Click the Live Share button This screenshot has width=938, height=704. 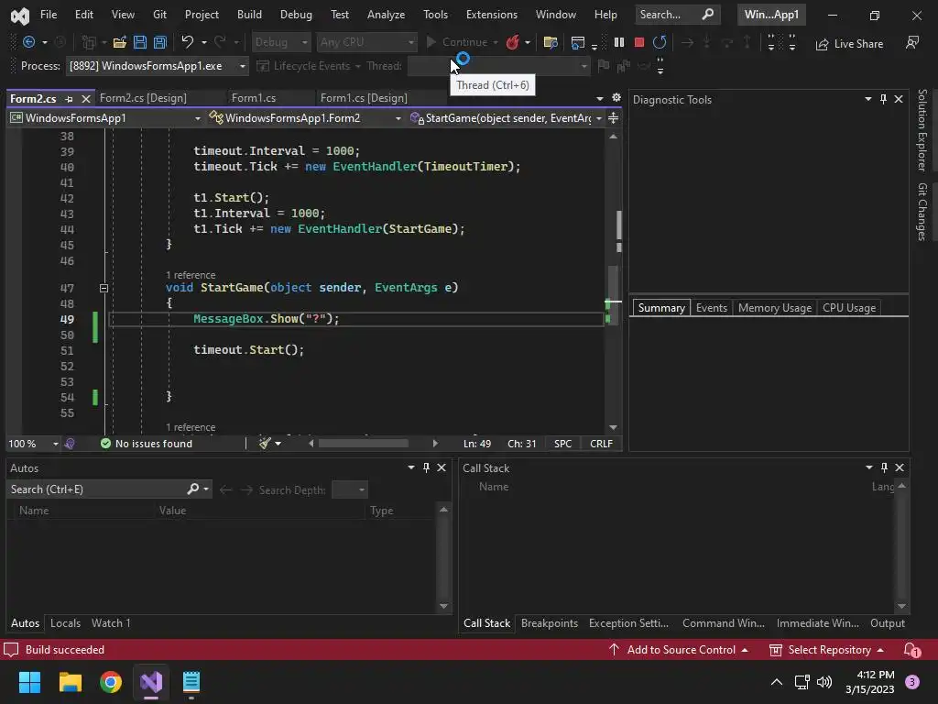(x=849, y=43)
